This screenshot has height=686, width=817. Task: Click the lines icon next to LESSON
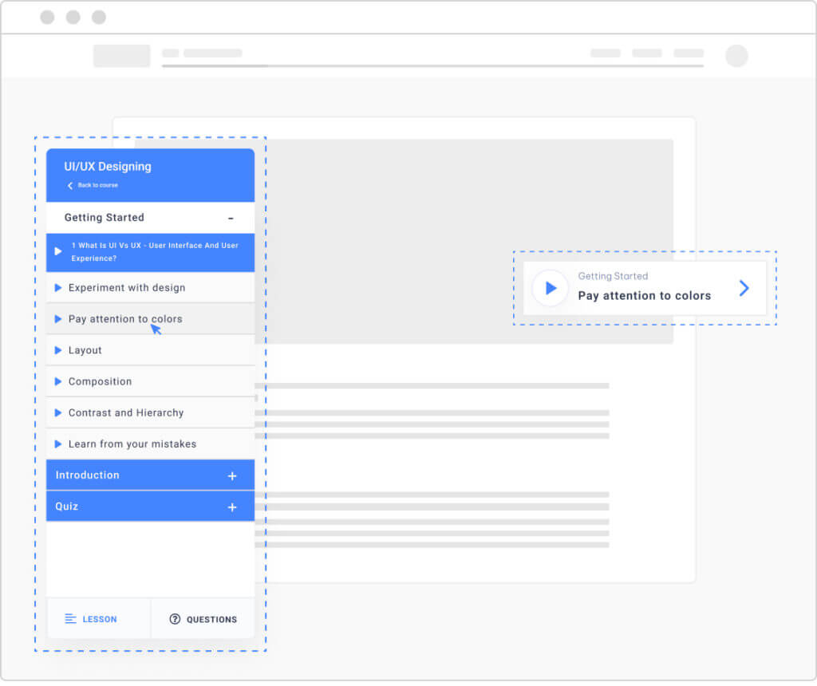(x=70, y=619)
